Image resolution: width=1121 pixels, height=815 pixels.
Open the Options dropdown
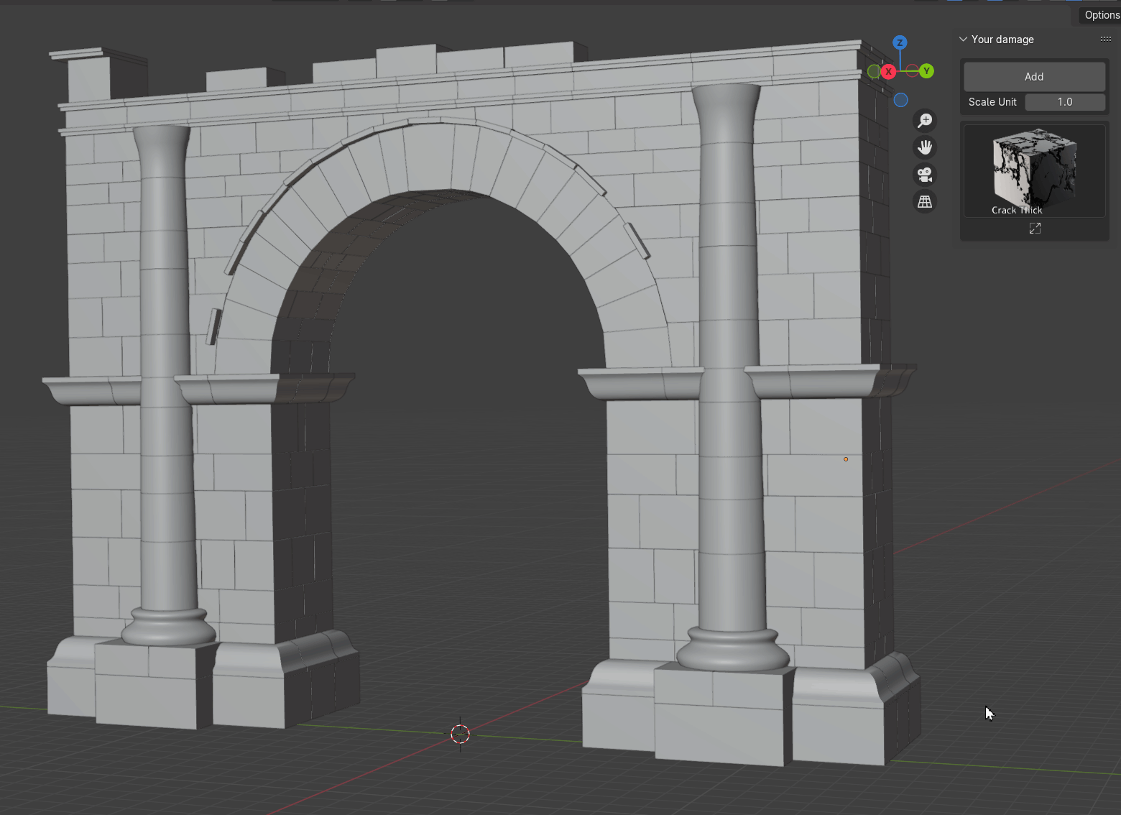pos(1101,15)
